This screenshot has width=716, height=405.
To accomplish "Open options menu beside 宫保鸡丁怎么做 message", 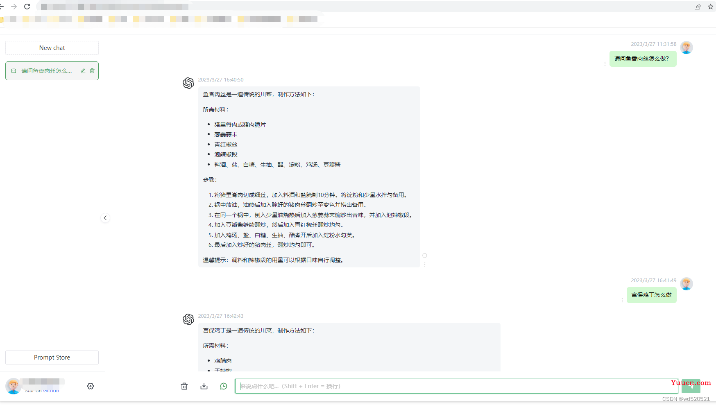I will (x=622, y=300).
